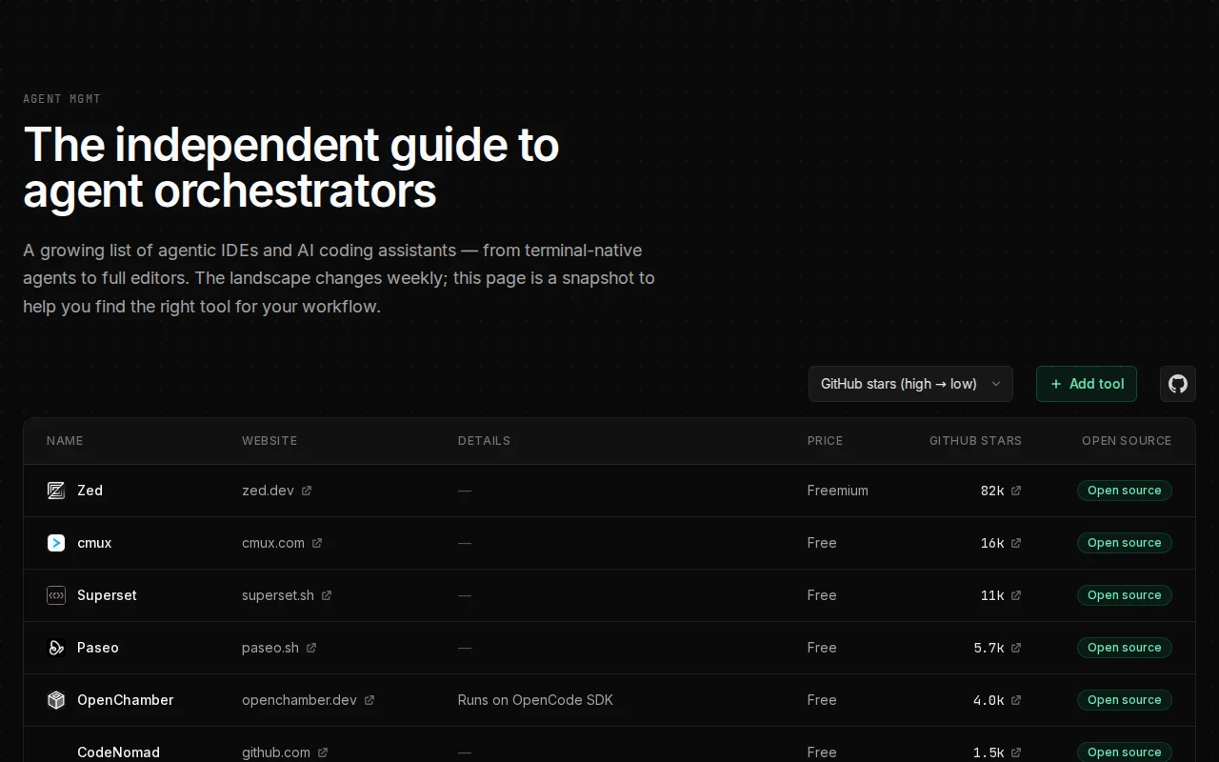Open external link icon beside paseo.sh
The image size is (1219, 762).
click(311, 648)
